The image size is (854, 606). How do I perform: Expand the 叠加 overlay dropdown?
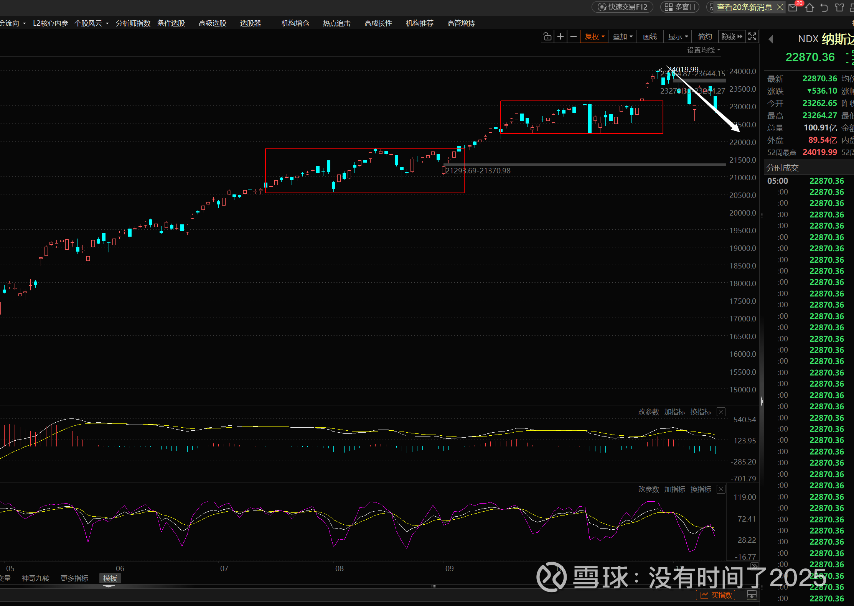[623, 37]
